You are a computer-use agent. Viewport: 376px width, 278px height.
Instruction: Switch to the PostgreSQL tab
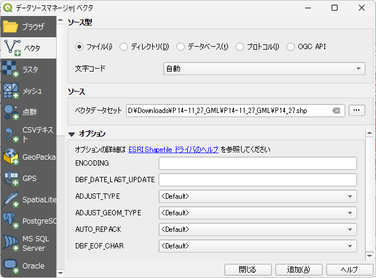tap(11, 221)
